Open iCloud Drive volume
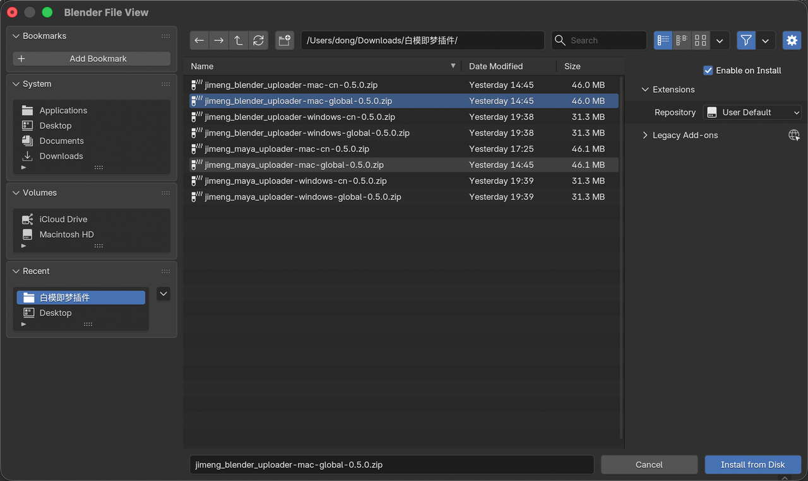The width and height of the screenshot is (808, 481). (92, 219)
